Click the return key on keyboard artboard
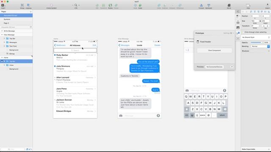The width and height of the screenshot is (271, 152). tap(222, 115)
